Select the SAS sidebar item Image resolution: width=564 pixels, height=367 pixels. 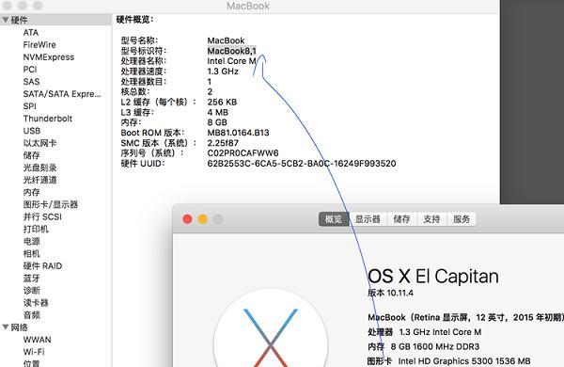[31, 81]
